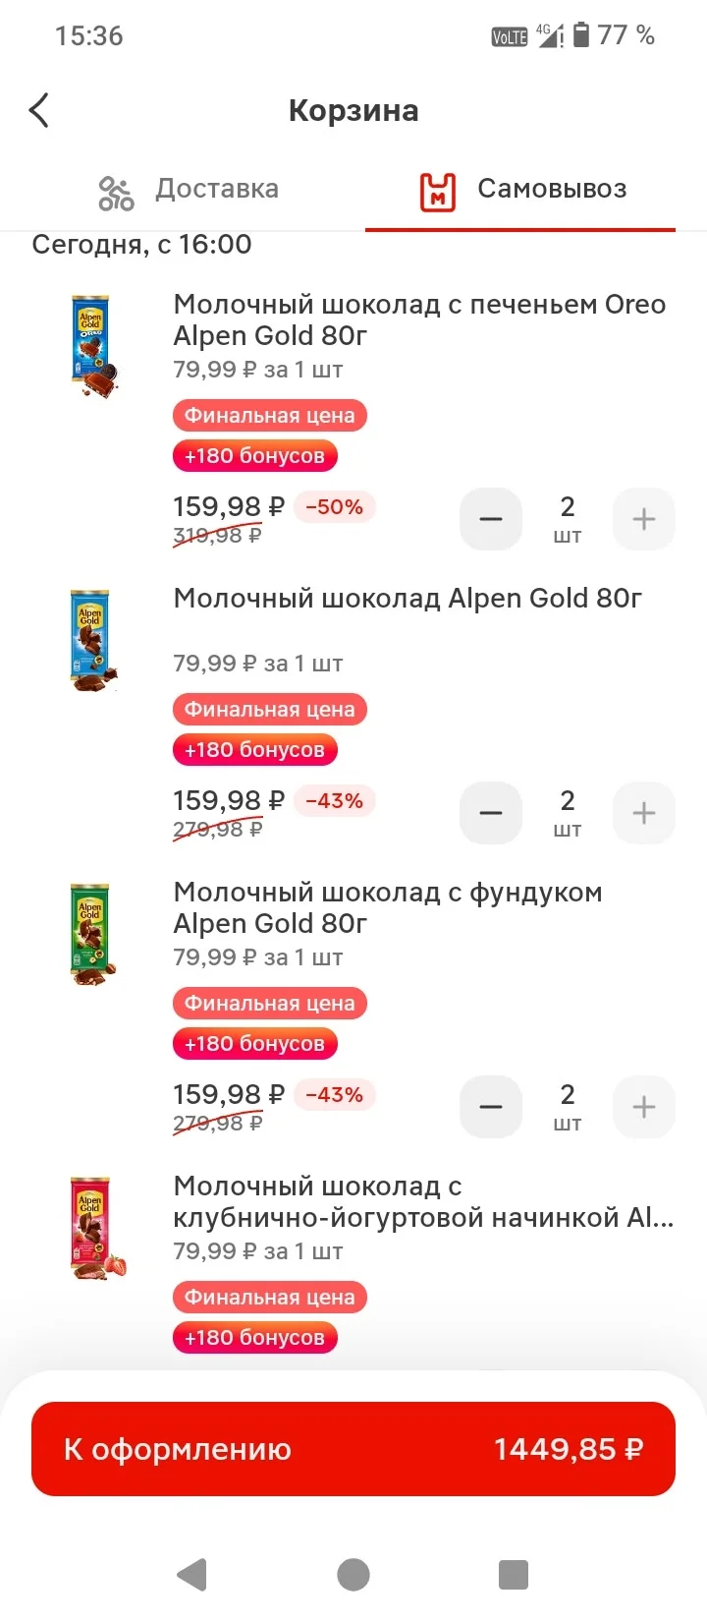Image resolution: width=707 pixels, height=1622 pixels.
Task: Open the Молочный шоколад с фундуком product title
Action: click(388, 907)
